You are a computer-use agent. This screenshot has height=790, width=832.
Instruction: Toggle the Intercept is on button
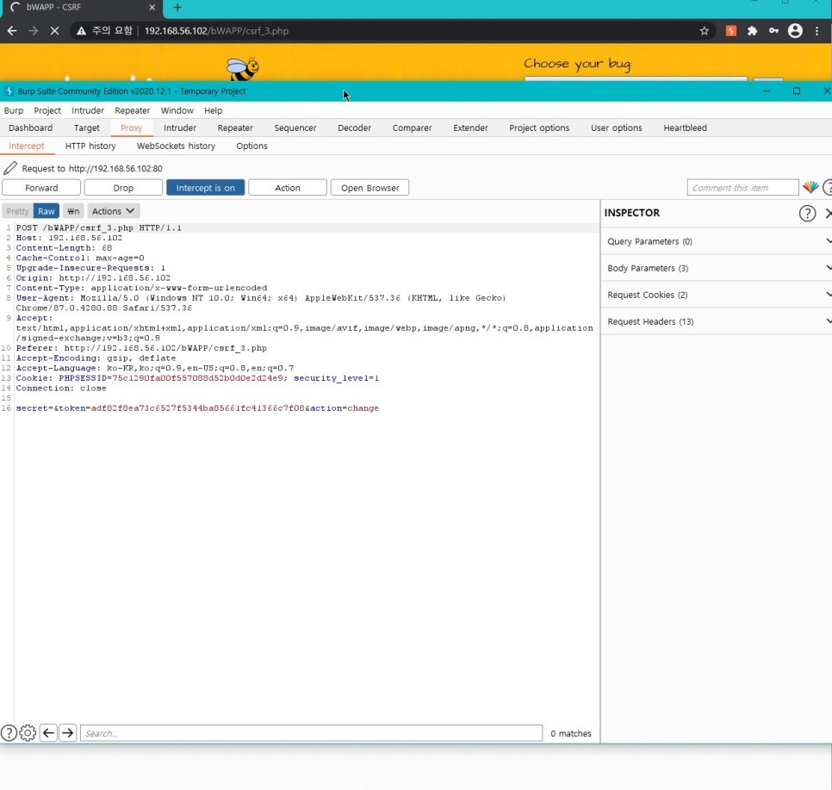tap(205, 188)
